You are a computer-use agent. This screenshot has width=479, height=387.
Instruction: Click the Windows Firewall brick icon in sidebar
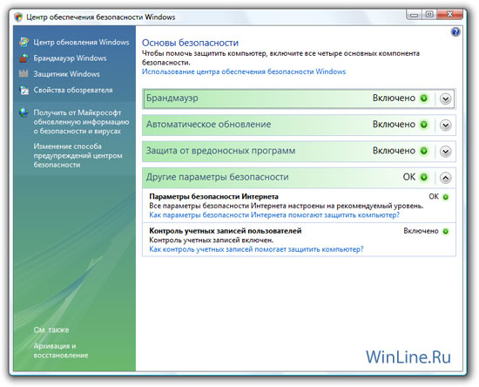[x=24, y=58]
